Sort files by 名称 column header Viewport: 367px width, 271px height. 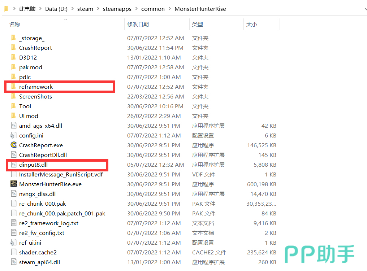15,24
